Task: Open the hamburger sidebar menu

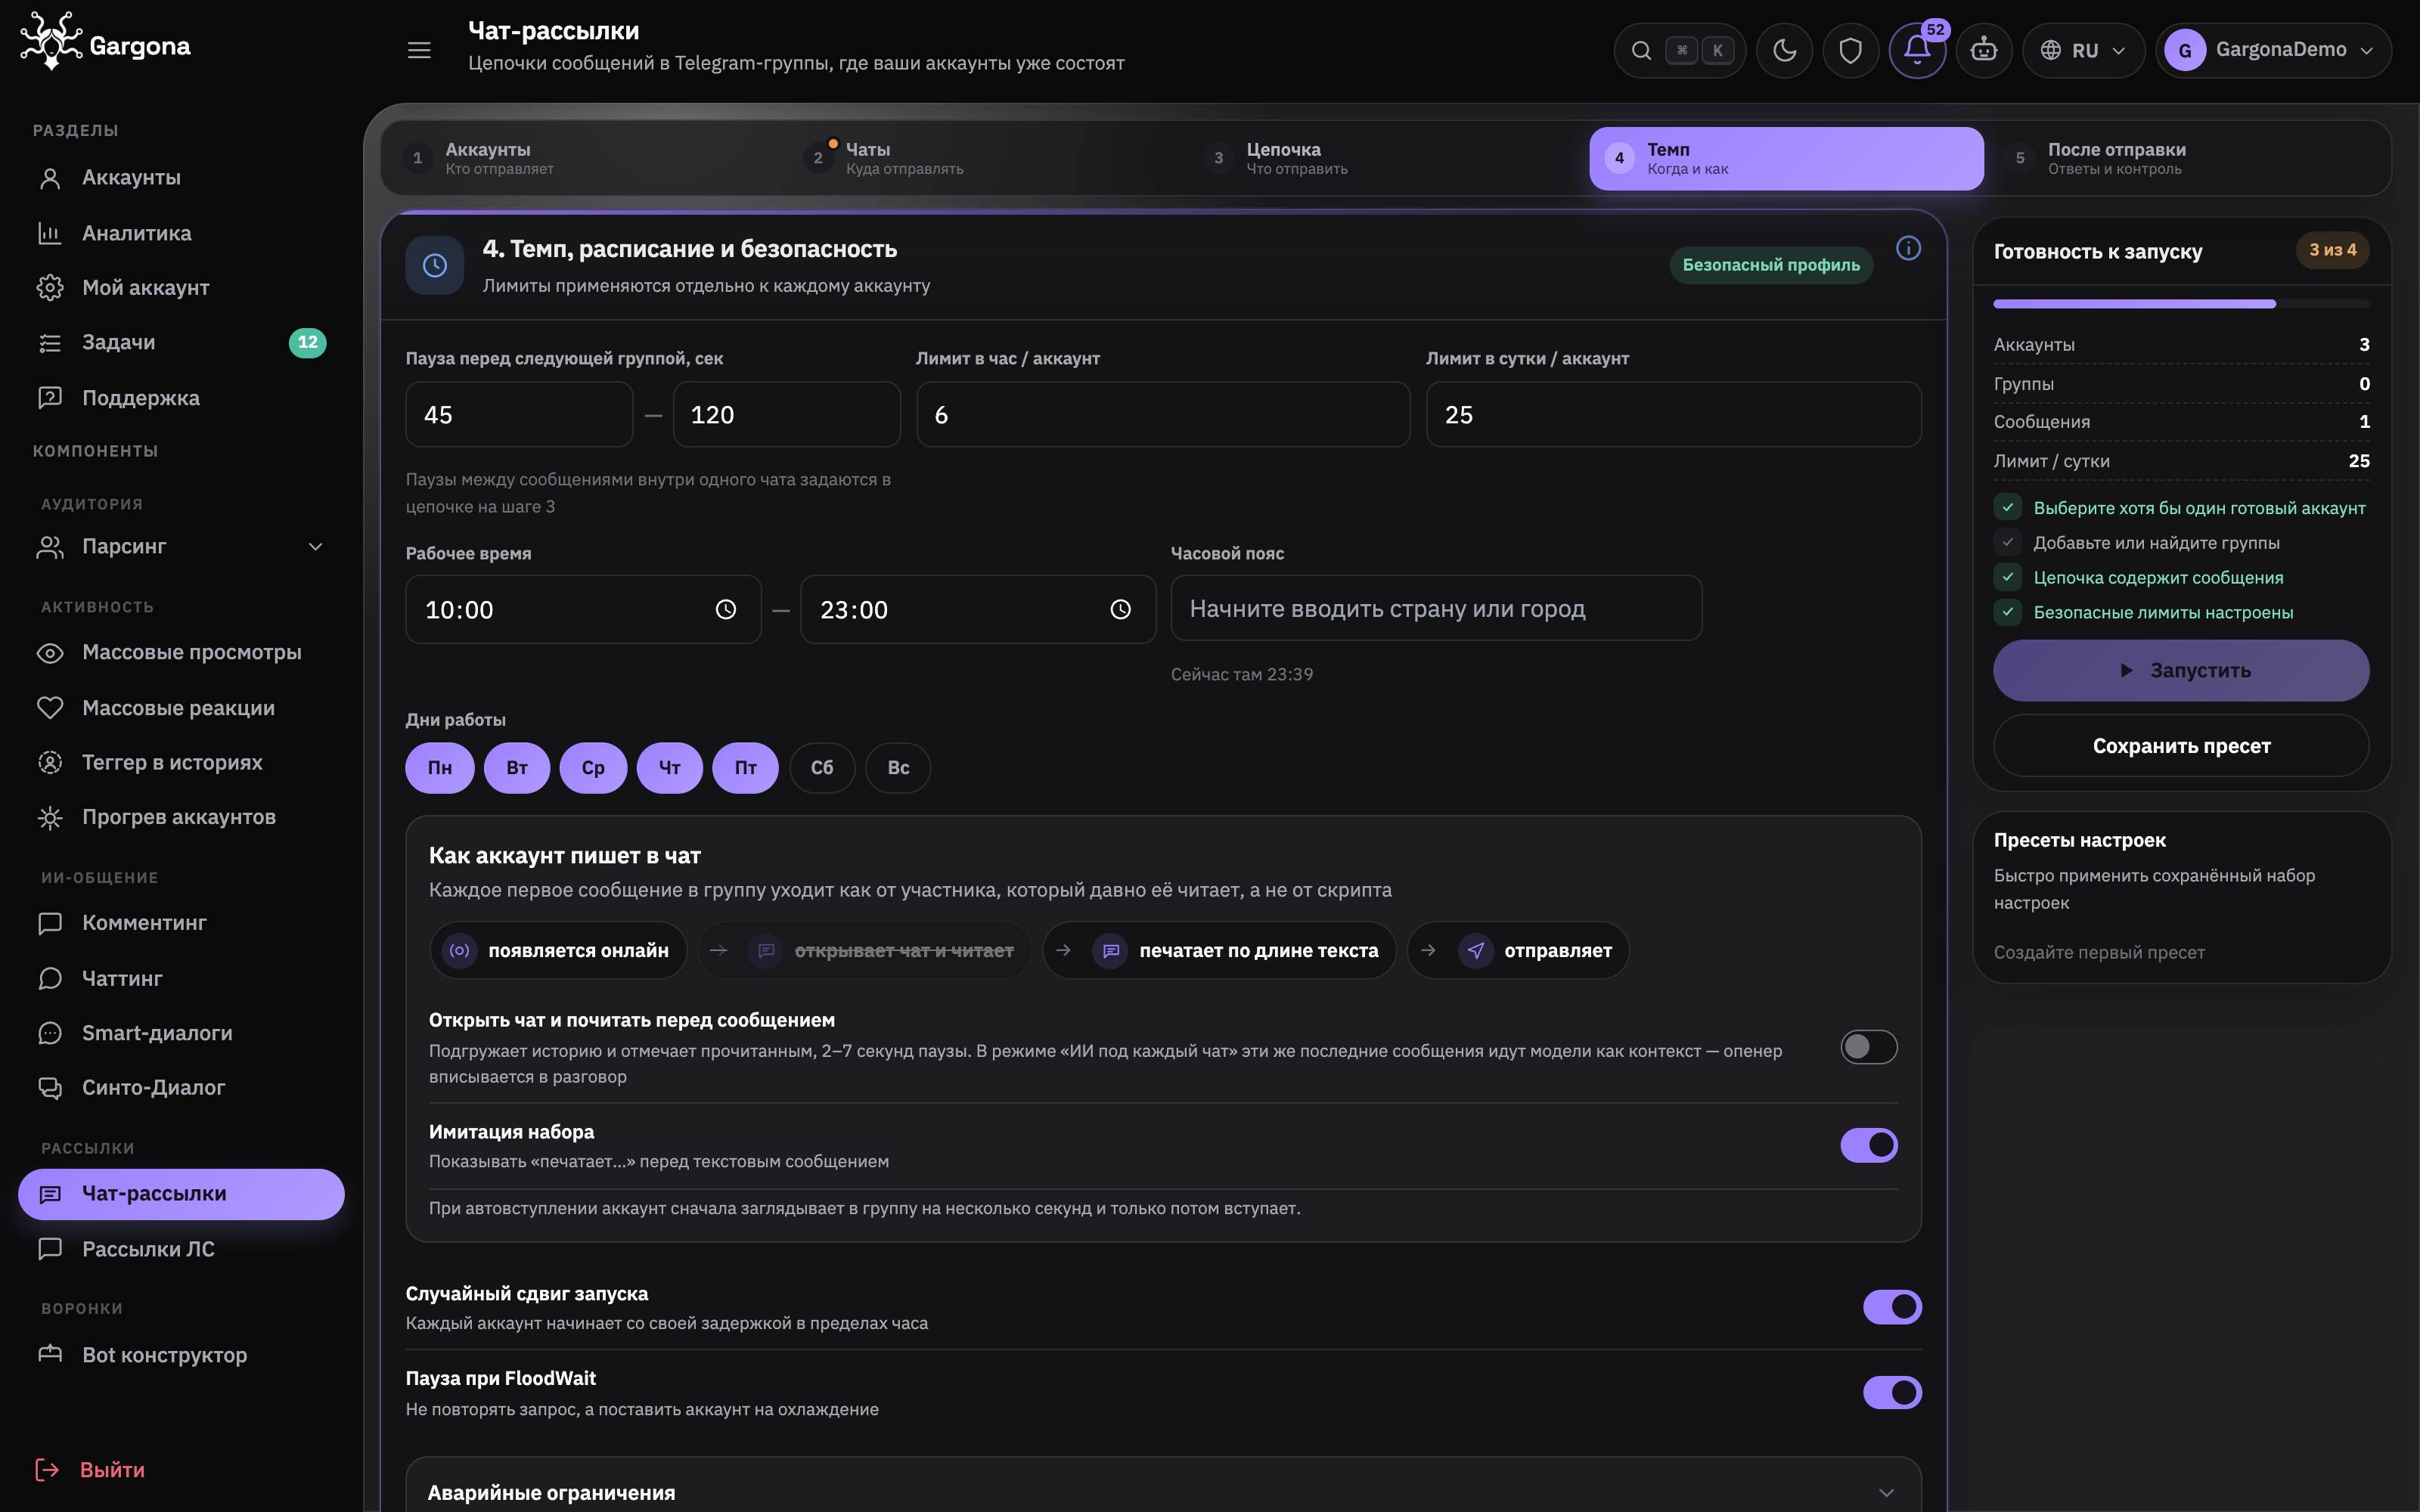Action: [x=419, y=50]
